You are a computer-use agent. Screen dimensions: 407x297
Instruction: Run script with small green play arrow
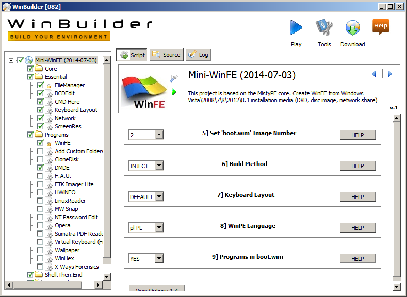pos(174,92)
